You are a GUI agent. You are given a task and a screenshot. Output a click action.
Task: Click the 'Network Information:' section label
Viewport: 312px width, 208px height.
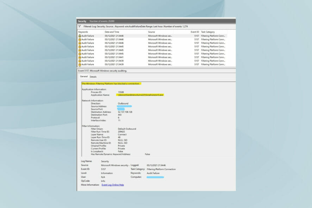tap(93, 100)
